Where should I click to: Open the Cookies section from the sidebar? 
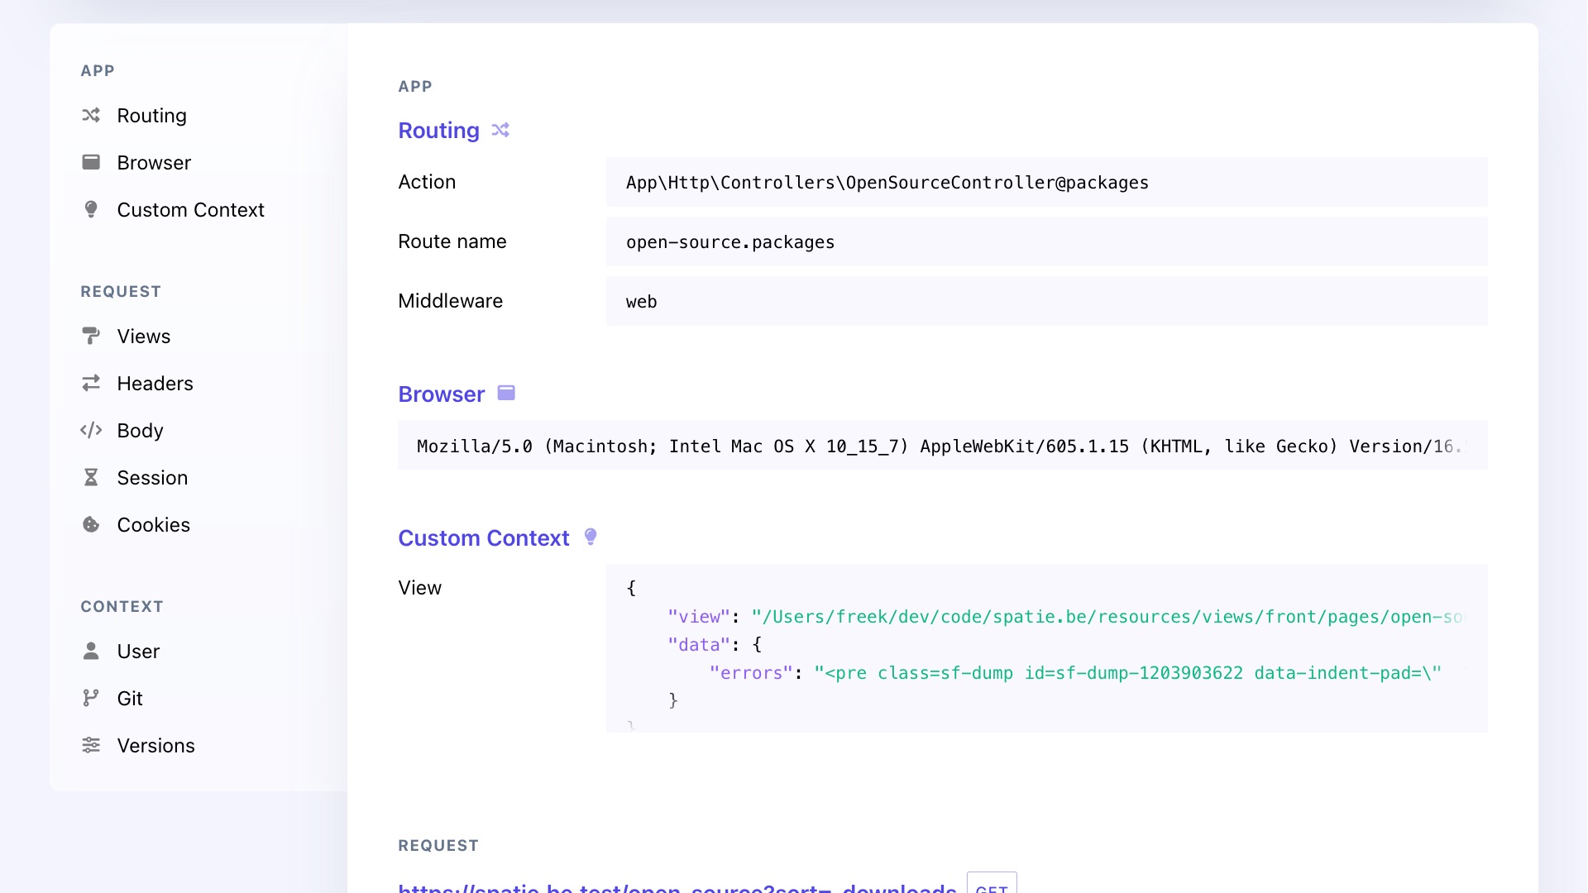tap(154, 524)
